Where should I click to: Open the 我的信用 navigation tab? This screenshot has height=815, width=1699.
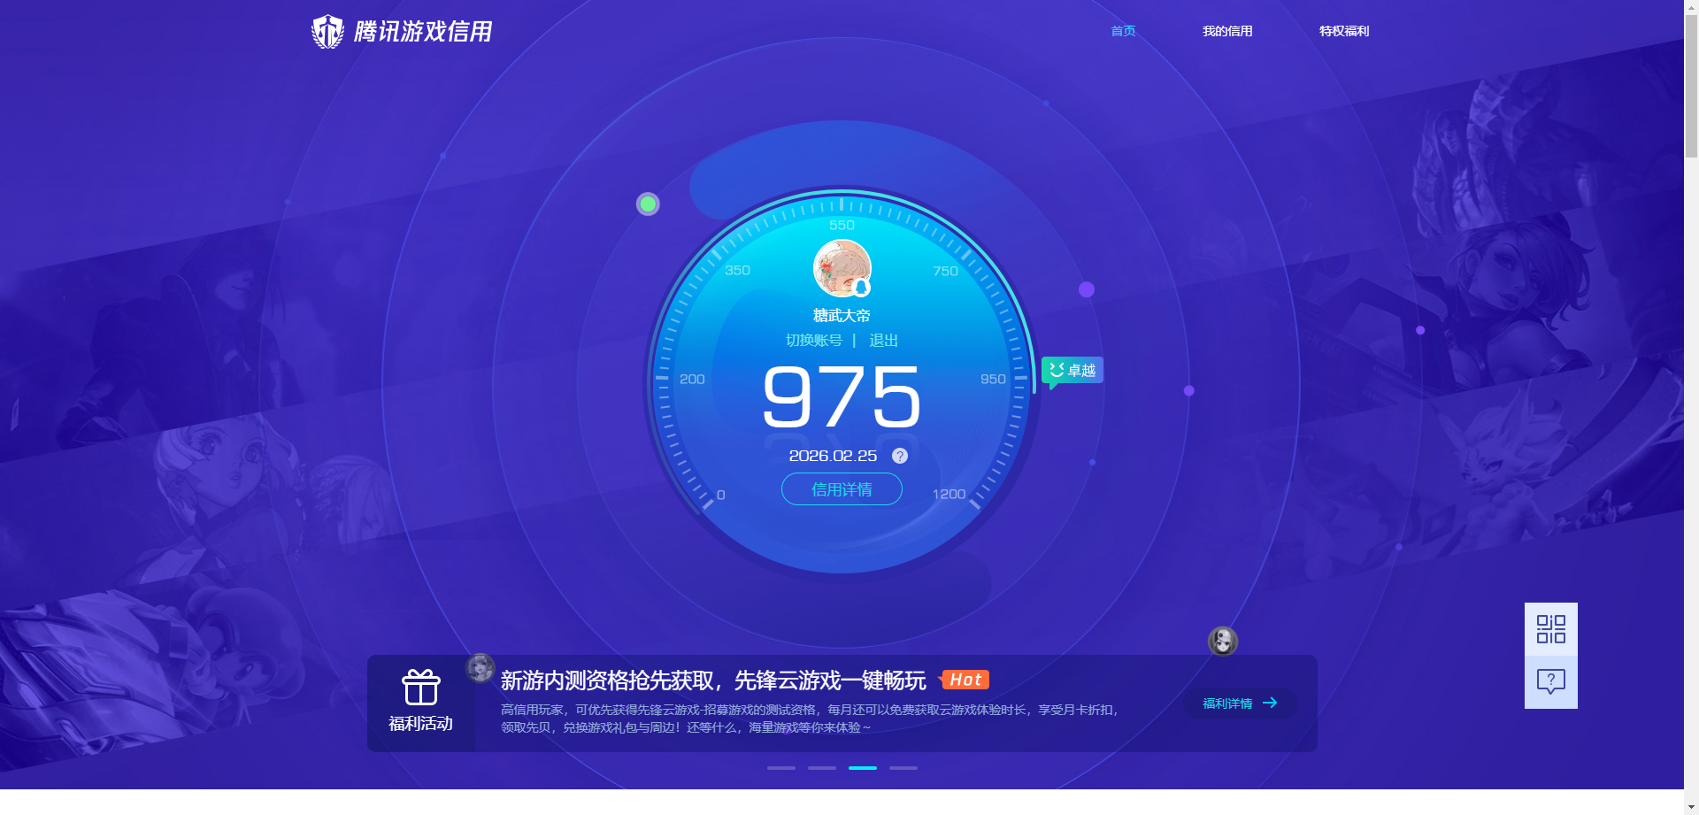coord(1227,31)
